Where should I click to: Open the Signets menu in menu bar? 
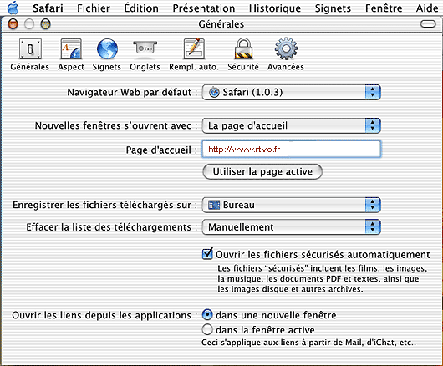333,8
